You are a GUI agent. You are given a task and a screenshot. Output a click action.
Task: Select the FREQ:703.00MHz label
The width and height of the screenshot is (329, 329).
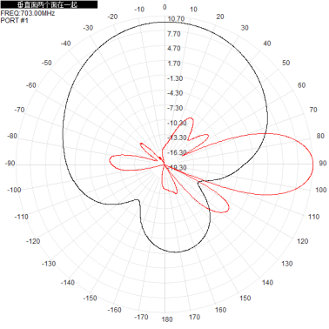[x=28, y=13]
